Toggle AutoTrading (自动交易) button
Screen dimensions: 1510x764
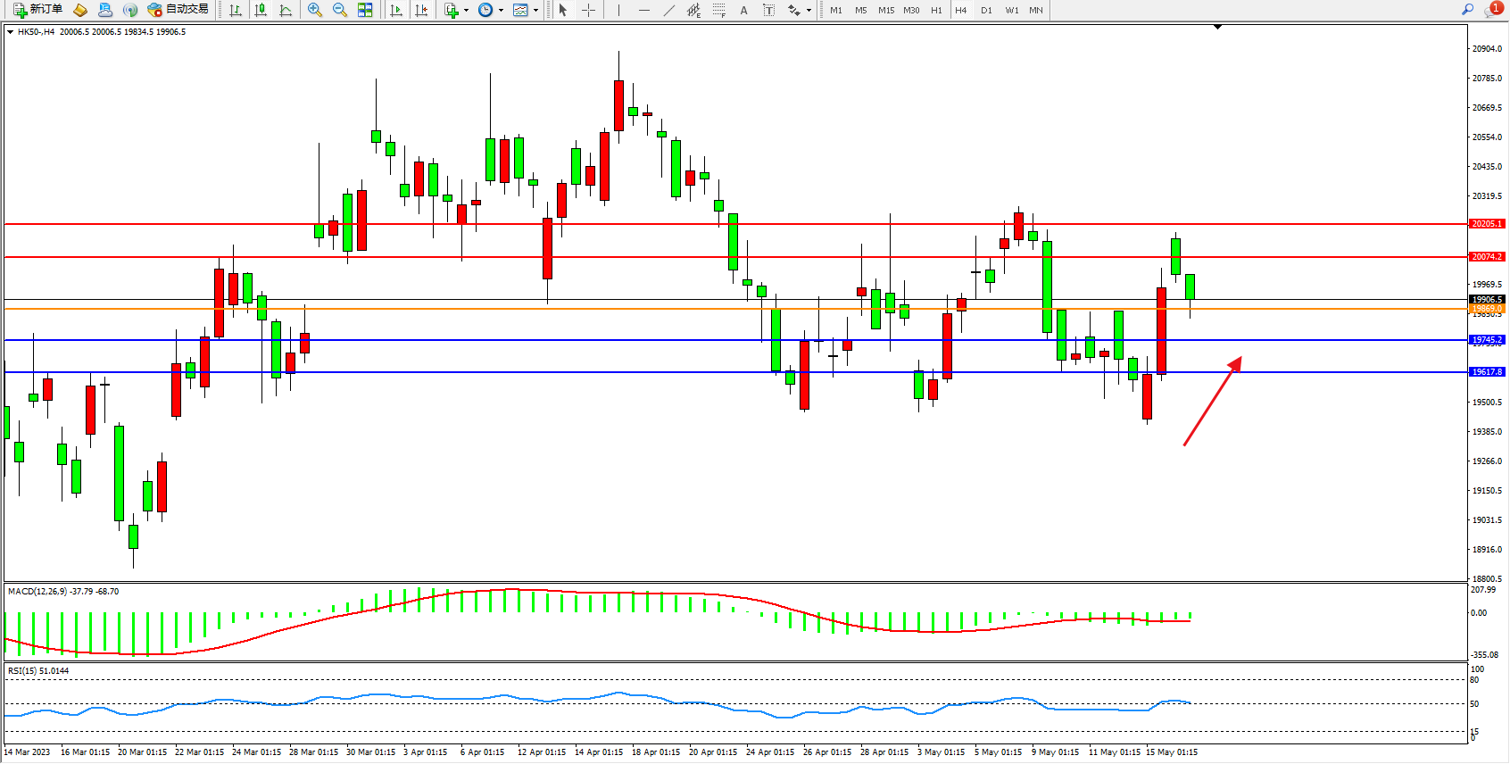[178, 10]
